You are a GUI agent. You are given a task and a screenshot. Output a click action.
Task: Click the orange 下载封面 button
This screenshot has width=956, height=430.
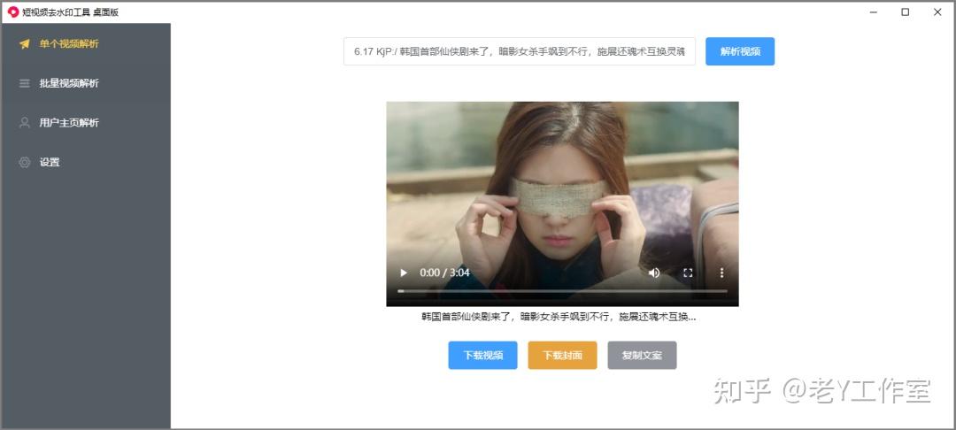tap(562, 355)
